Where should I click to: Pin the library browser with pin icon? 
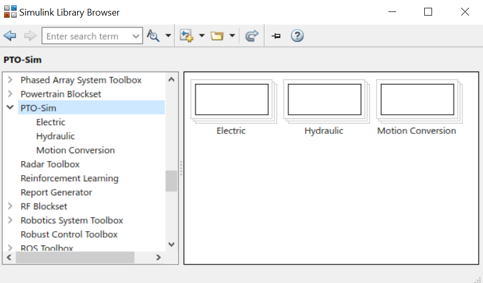click(x=276, y=36)
